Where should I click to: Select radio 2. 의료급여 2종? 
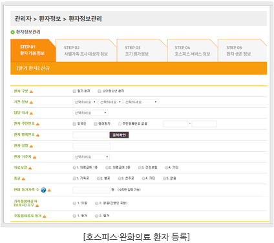[107, 167]
